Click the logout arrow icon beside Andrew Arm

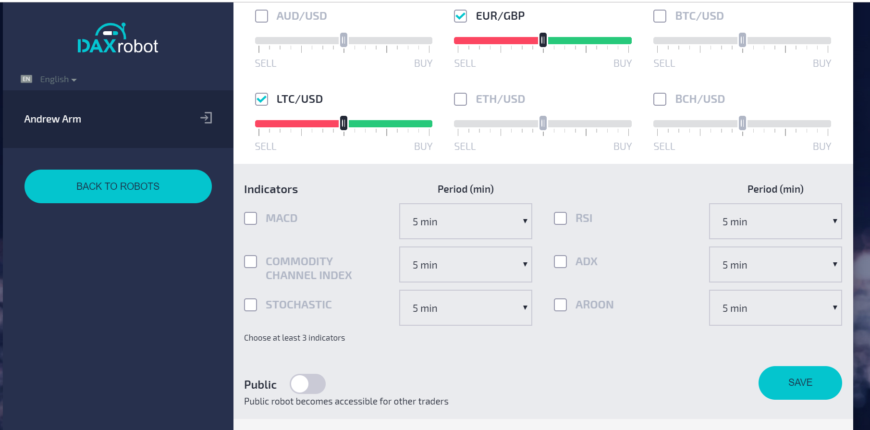(206, 118)
